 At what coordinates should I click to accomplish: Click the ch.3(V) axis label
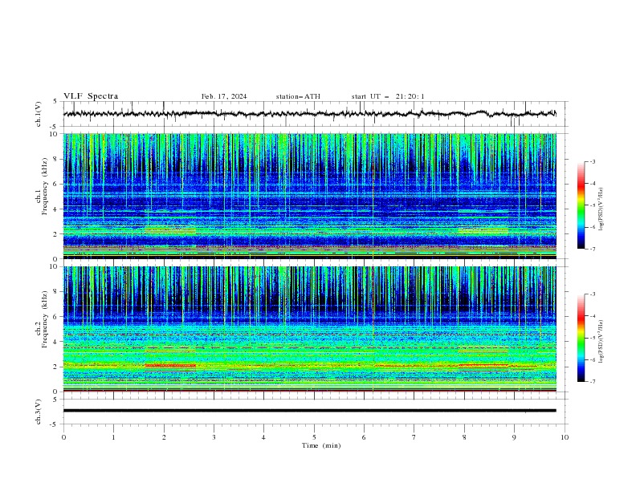(x=39, y=412)
